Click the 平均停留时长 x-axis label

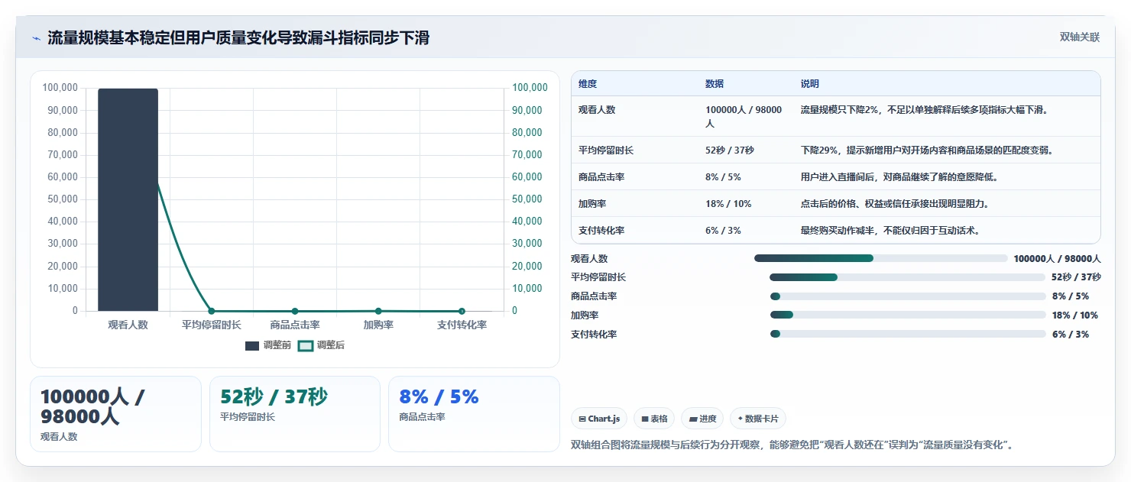[x=212, y=325]
